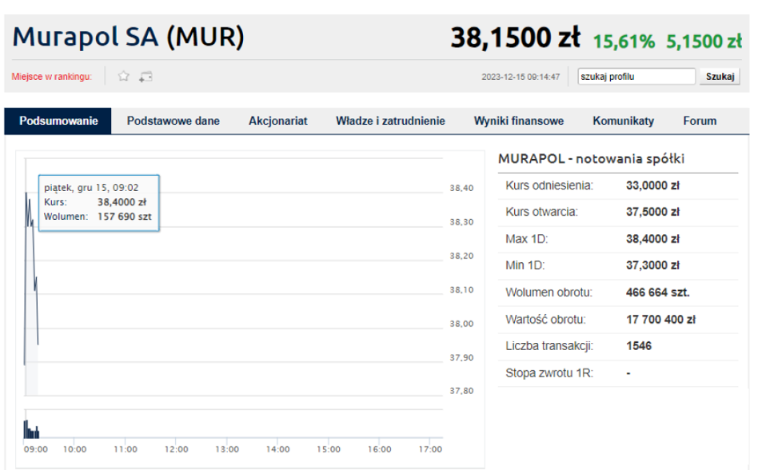Click the star icon to favorite Murapol
The image size is (758, 470).
click(124, 77)
